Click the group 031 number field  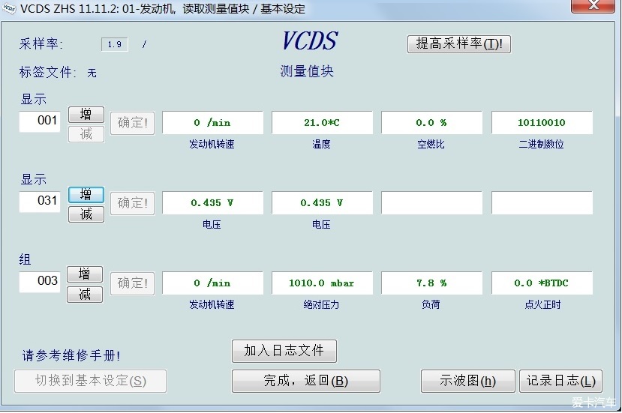(39, 202)
